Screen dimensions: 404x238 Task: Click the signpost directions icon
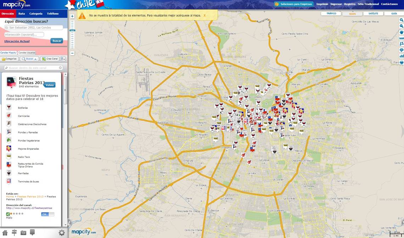tap(14, 233)
